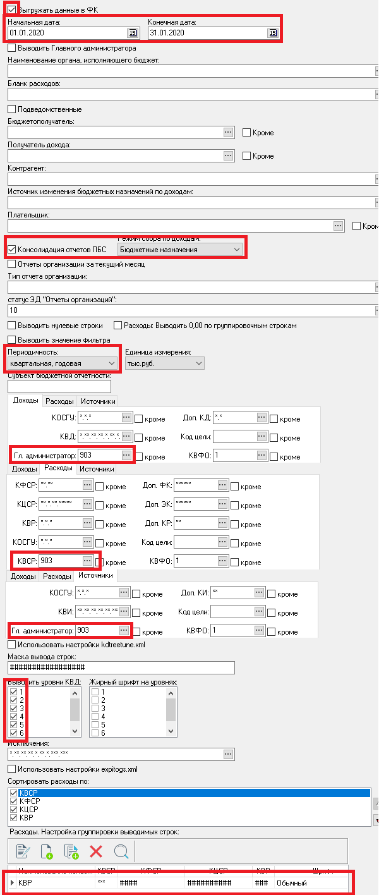
Task: Tick кроме checkbox beside КФСР field
Action: [100, 487]
